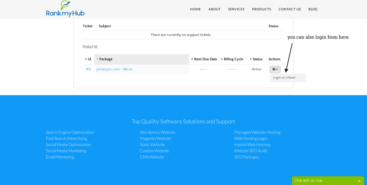Click product ID #12 link
Image resolution: width=367 pixels, height=185 pixels.
[89, 69]
